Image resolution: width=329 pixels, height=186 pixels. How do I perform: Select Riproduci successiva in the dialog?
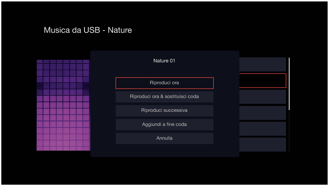pos(164,110)
